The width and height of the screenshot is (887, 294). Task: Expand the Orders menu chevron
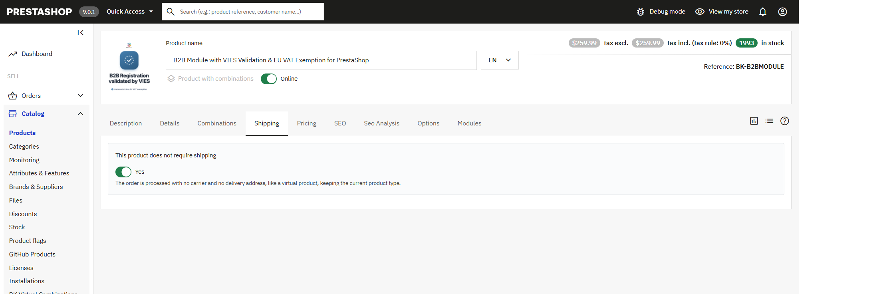point(81,96)
